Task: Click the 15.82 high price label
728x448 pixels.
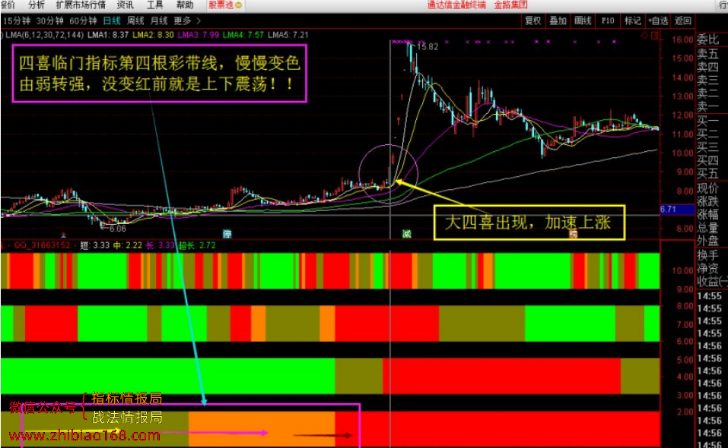Action: point(428,47)
